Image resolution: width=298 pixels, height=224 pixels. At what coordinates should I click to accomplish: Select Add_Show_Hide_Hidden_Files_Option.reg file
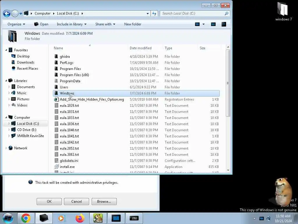(x=136, y=99)
